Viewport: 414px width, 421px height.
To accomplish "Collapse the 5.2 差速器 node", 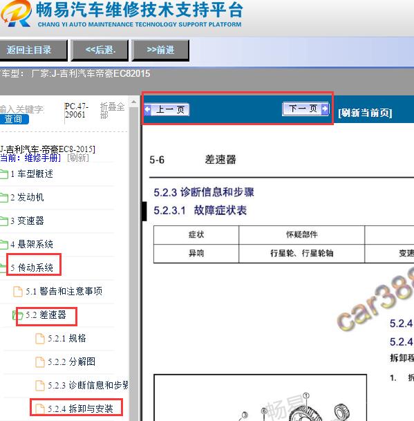I will (46, 315).
